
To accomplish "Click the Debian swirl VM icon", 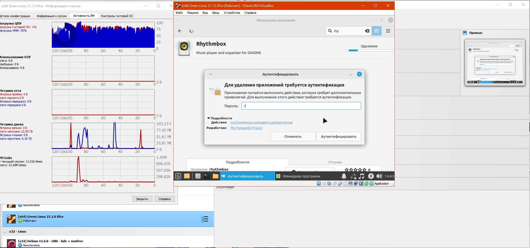I will tap(11, 244).
